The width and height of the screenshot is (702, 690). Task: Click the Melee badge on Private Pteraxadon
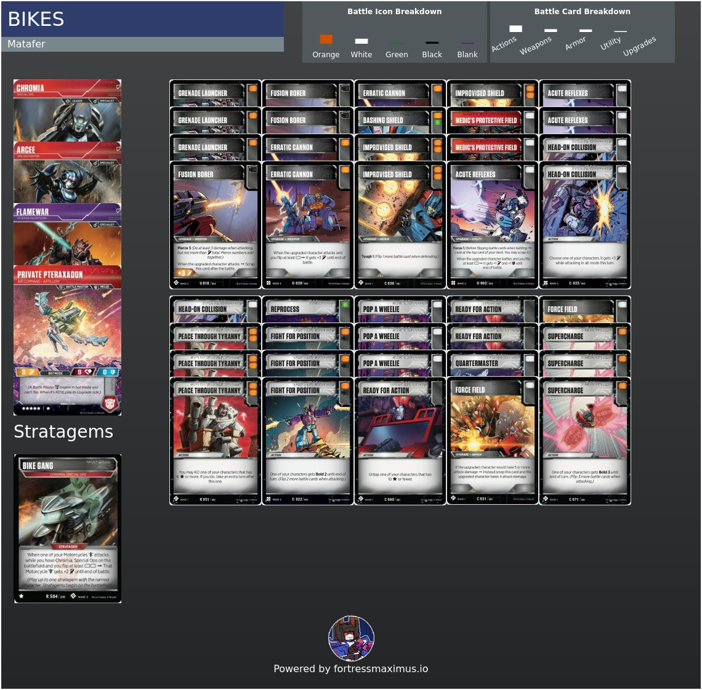102,286
